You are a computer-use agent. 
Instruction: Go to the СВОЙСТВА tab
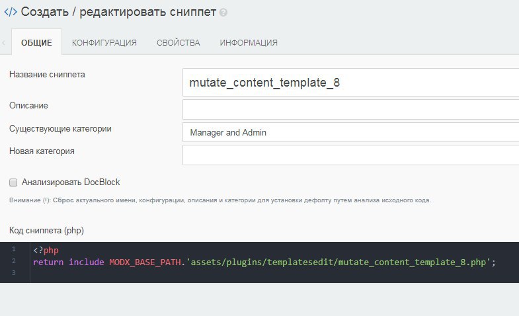(x=179, y=43)
